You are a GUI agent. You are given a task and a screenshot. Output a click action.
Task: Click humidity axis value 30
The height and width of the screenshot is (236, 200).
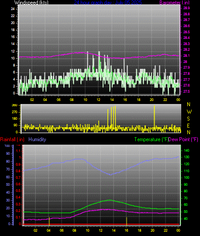pyautogui.click(x=8, y=200)
